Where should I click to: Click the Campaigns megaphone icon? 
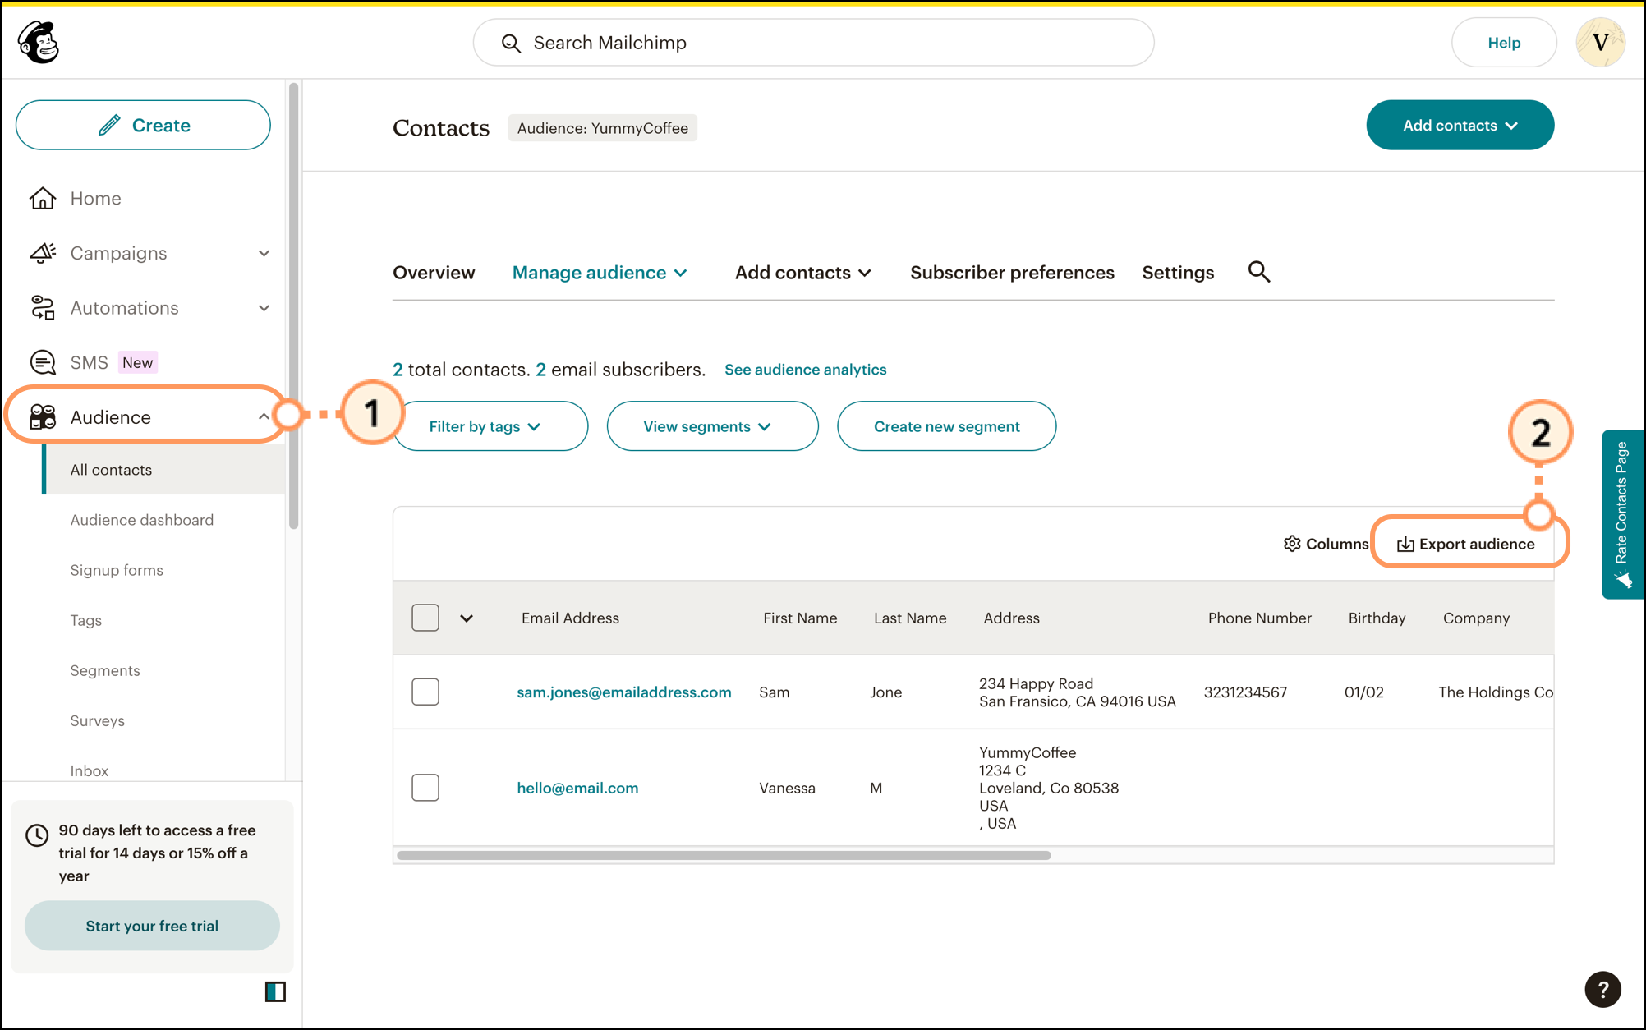tap(43, 253)
